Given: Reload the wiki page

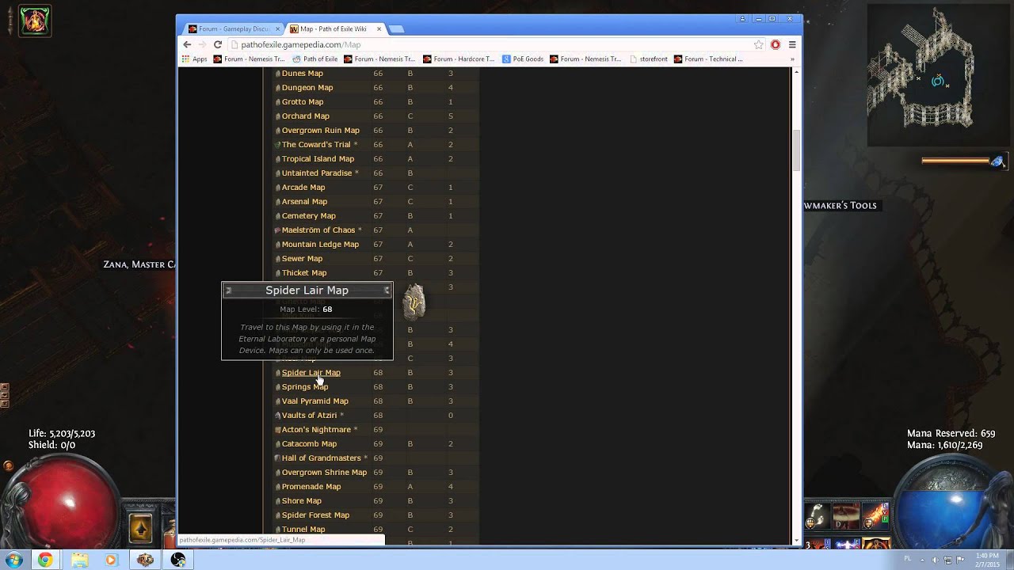Looking at the screenshot, I should pyautogui.click(x=217, y=44).
